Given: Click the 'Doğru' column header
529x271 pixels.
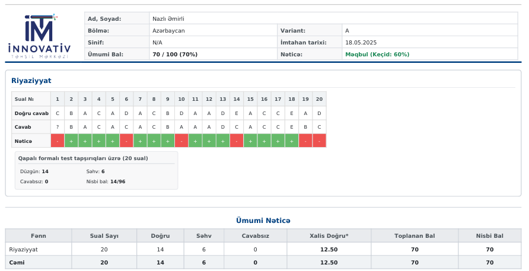Looking at the screenshot, I should (160, 236).
